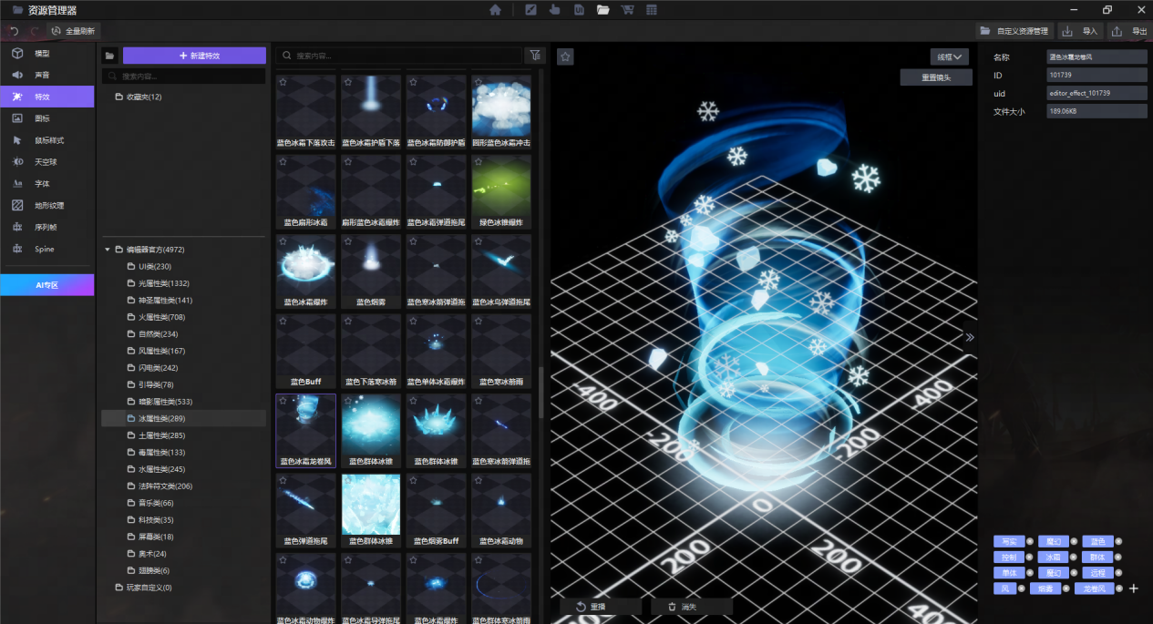Viewport: 1153px width, 624px height.
Task: Click the shopping cart icon in the title bar
Action: [x=627, y=10]
